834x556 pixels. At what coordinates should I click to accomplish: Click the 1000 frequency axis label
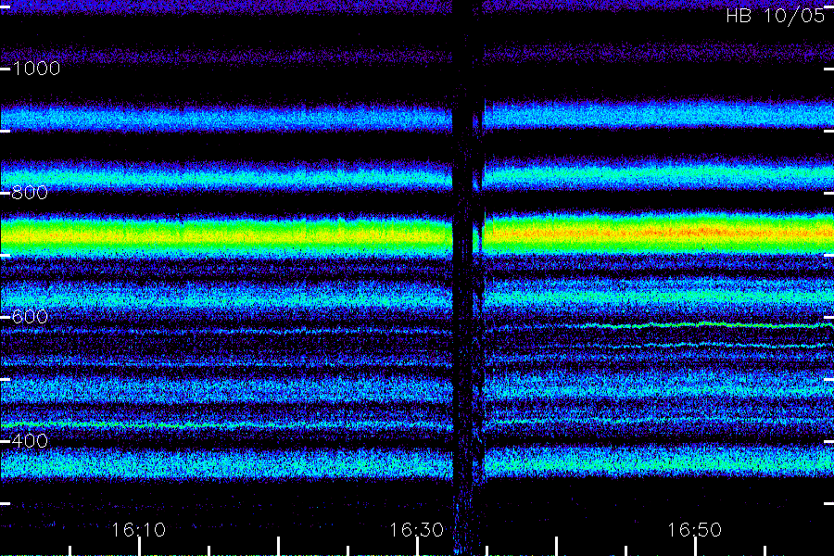(x=36, y=69)
